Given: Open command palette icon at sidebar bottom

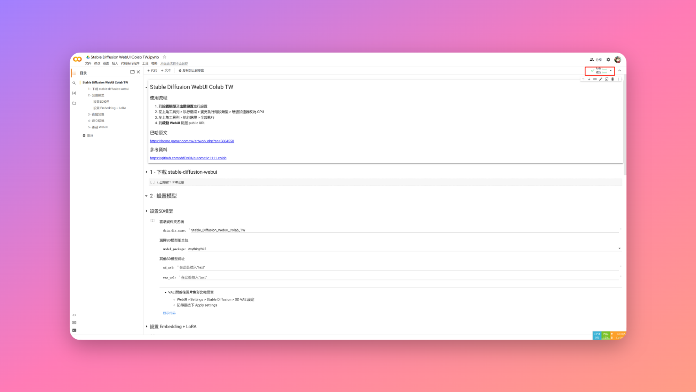Looking at the screenshot, I should pyautogui.click(x=74, y=323).
